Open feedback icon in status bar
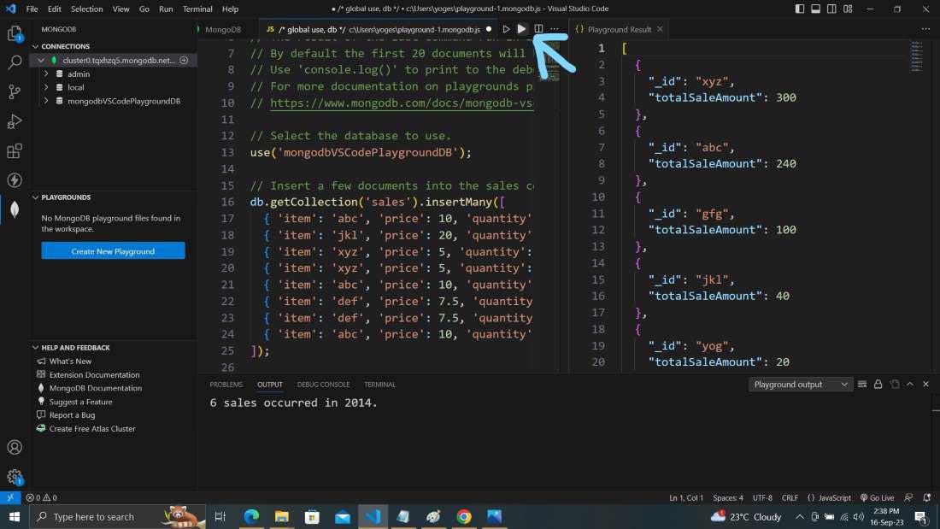The width and height of the screenshot is (940, 529). click(909, 497)
